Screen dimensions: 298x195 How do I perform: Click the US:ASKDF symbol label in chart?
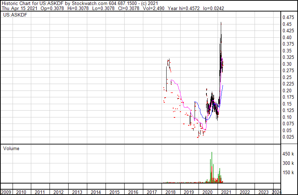point(15,15)
